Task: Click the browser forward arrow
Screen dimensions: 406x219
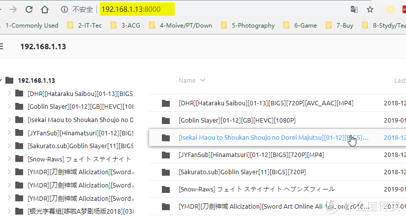Action: (13, 9)
